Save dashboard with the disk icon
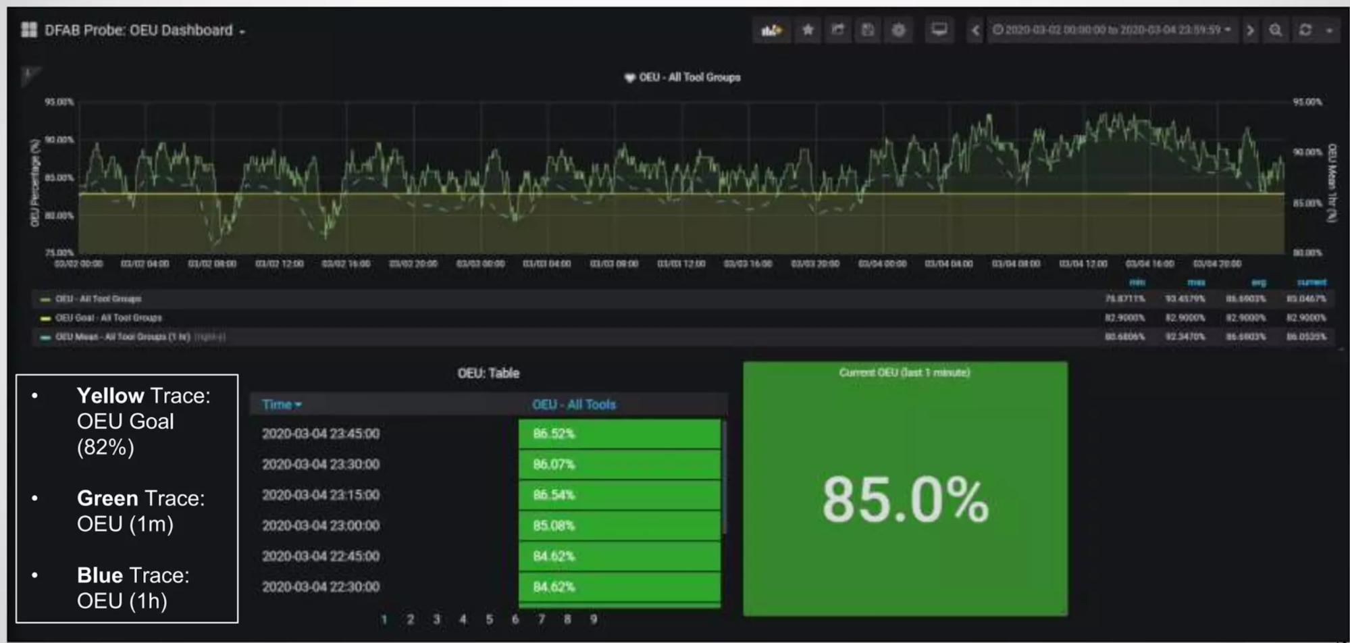Viewport: 1350px width, 643px height. click(x=868, y=30)
